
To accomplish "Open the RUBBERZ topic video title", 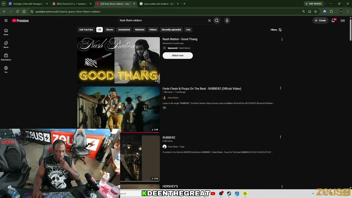I will 169,137.
